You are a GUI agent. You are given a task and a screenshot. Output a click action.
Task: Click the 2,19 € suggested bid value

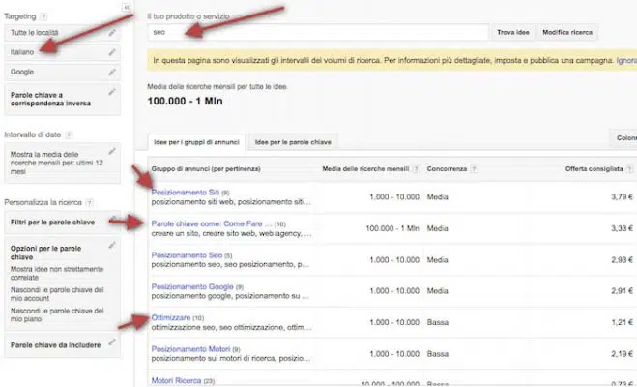(622, 354)
